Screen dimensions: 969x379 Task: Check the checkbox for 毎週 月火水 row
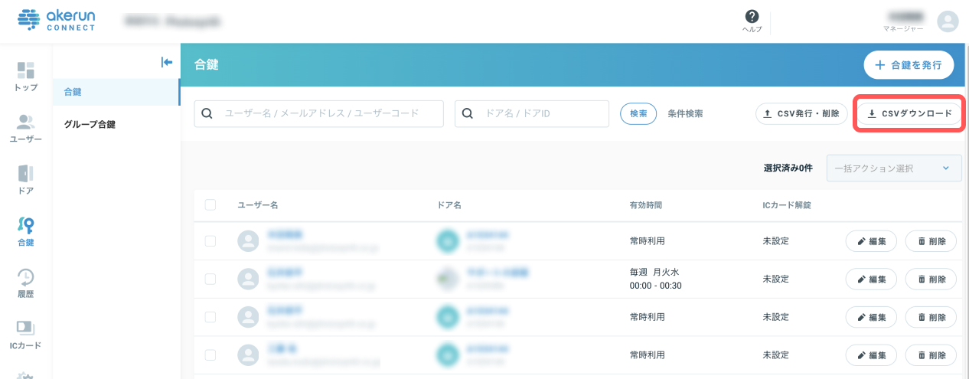point(210,279)
